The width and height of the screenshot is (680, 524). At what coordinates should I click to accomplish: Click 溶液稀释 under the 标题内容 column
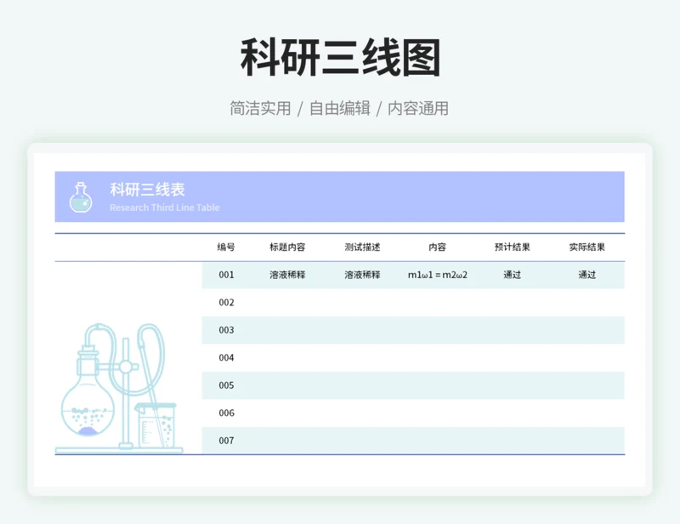[287, 275]
